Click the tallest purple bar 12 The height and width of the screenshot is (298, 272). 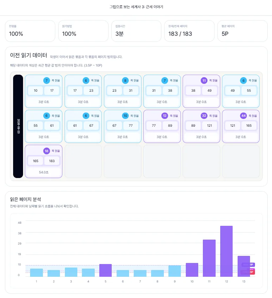point(227,251)
